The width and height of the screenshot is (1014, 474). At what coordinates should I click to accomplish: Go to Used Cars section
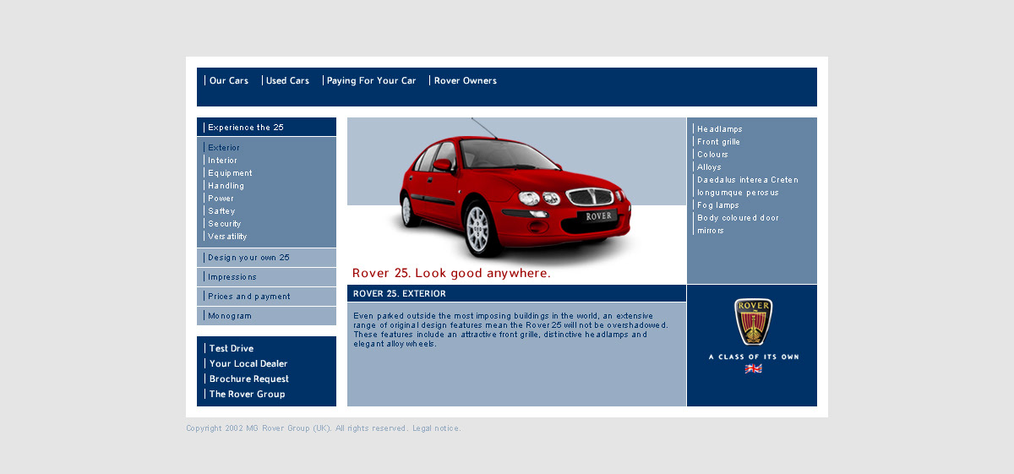click(287, 81)
